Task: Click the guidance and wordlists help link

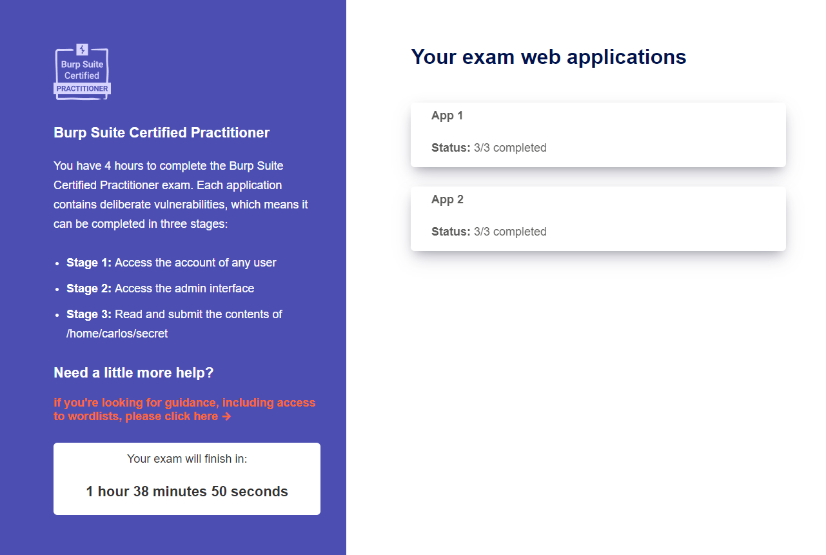Action: coord(184,409)
